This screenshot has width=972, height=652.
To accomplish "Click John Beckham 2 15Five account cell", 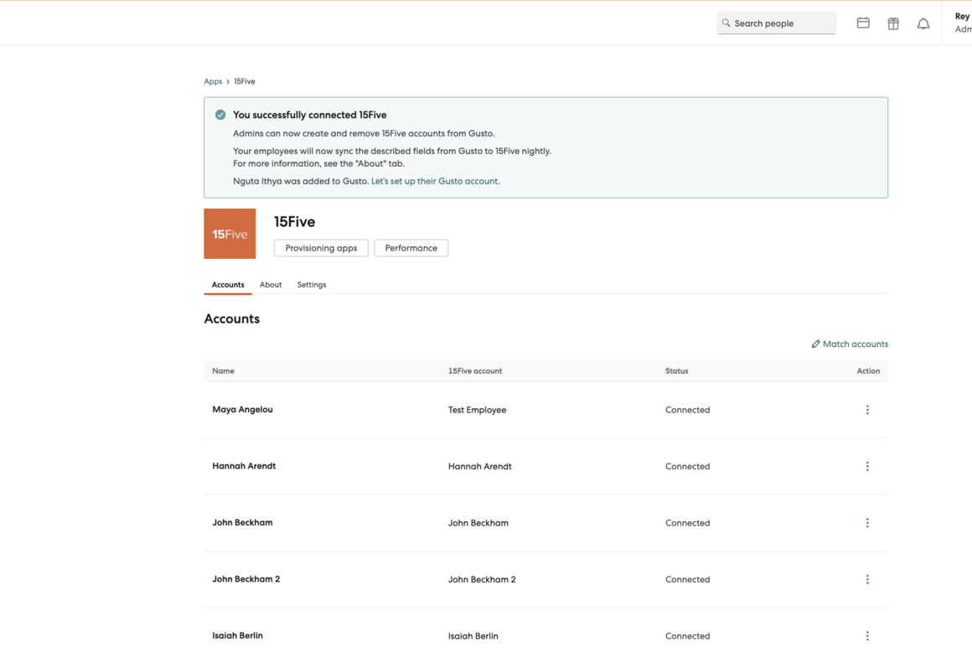I will pos(482,579).
